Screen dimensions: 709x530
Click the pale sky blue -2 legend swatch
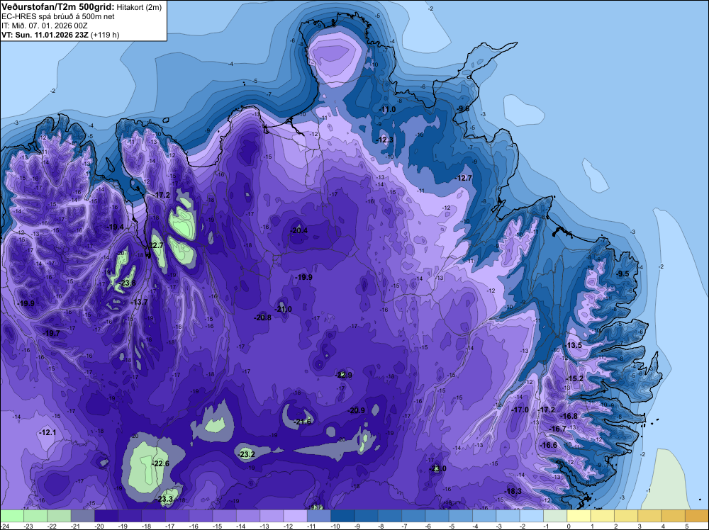(x=532, y=516)
